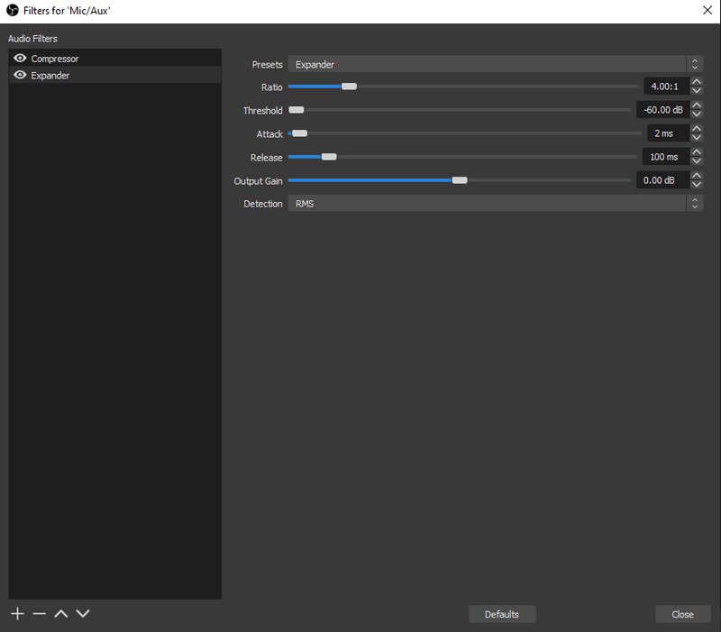
Task: Toggle the Expander filter eye icon
Action: point(20,75)
